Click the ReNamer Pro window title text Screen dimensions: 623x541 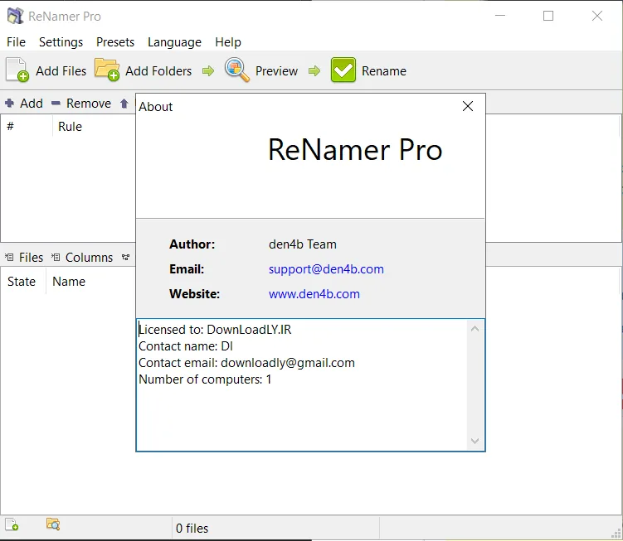tap(65, 17)
